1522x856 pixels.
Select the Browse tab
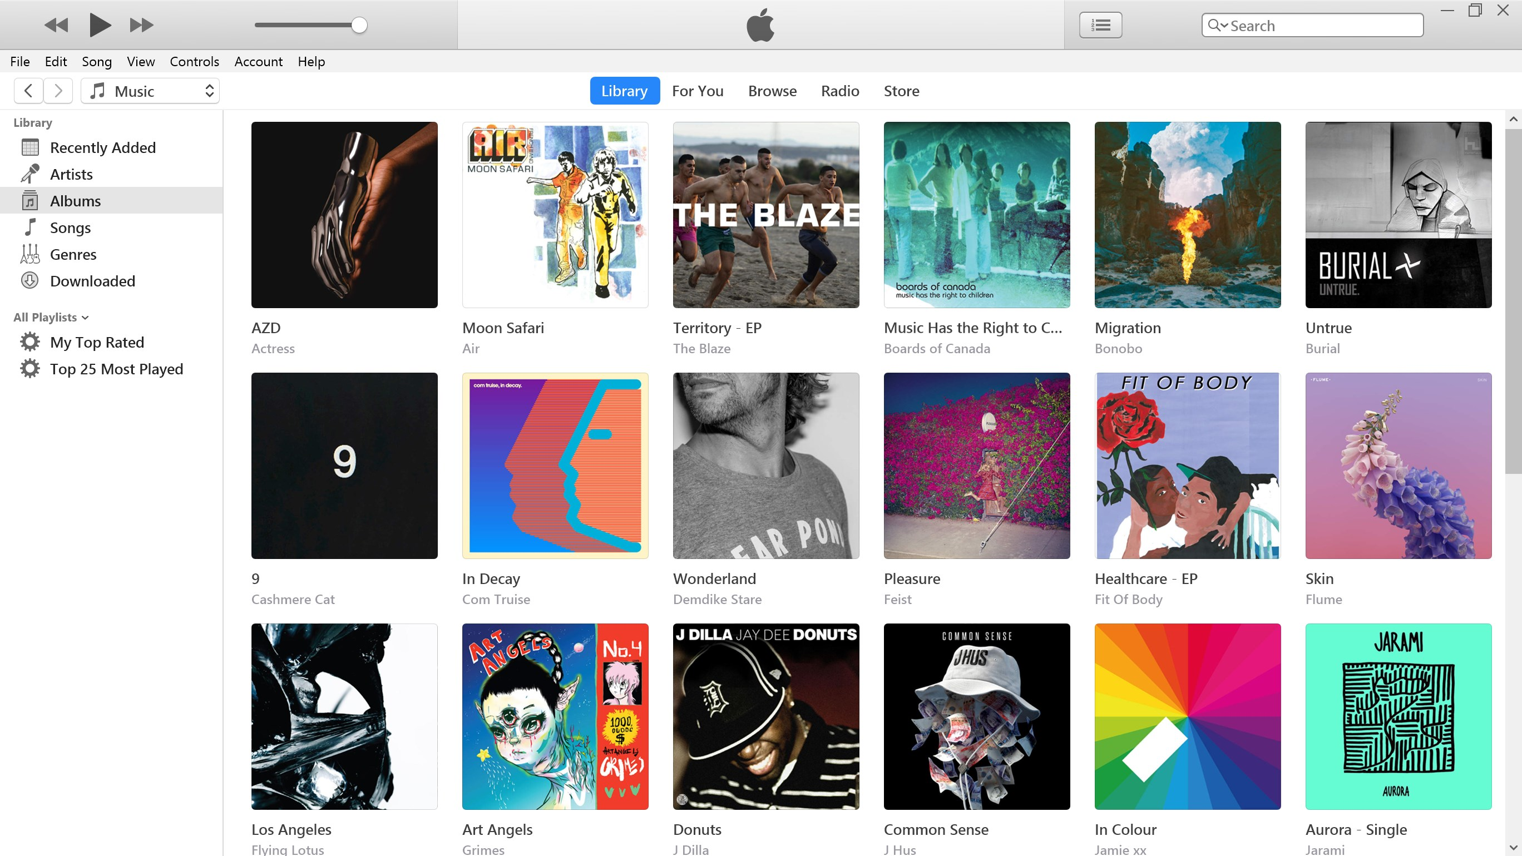point(772,90)
